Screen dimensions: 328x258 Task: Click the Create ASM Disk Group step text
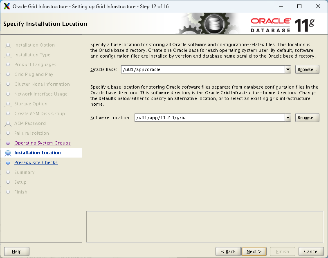tap(40, 114)
